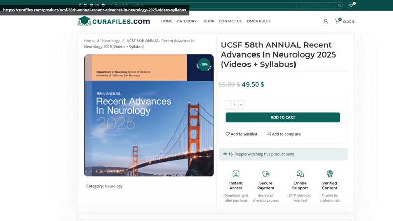
Task: Open the user account icon
Action: coord(326,21)
